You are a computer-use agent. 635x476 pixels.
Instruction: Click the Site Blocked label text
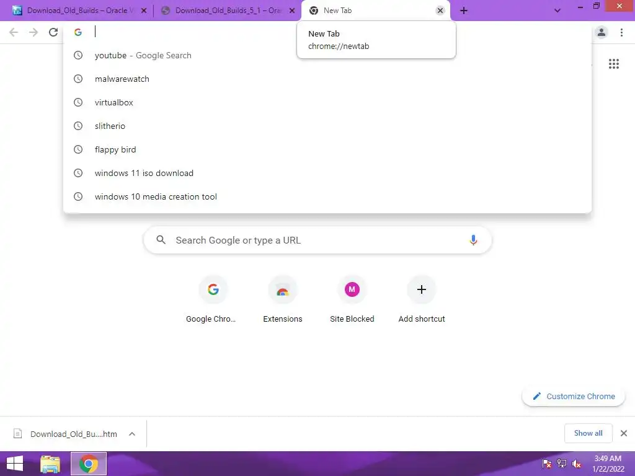click(x=352, y=319)
